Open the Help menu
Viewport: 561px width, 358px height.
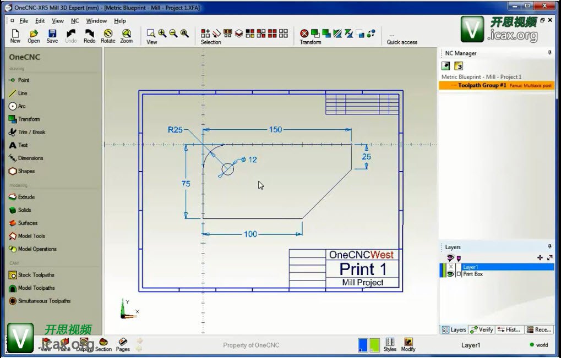(x=120, y=21)
